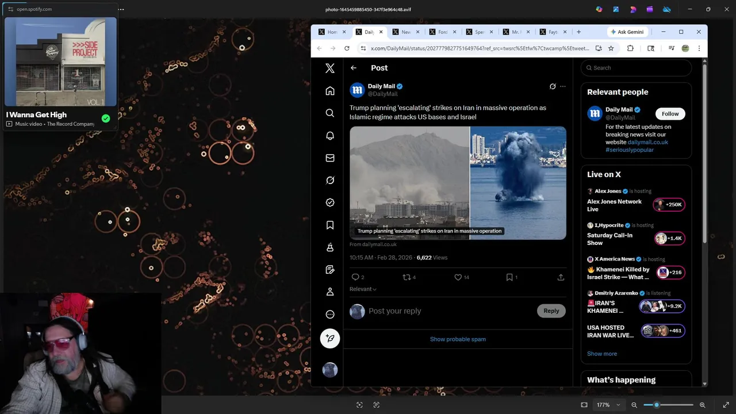Click Chrome profile avatar
This screenshot has height=414, width=736.
pos(685,48)
